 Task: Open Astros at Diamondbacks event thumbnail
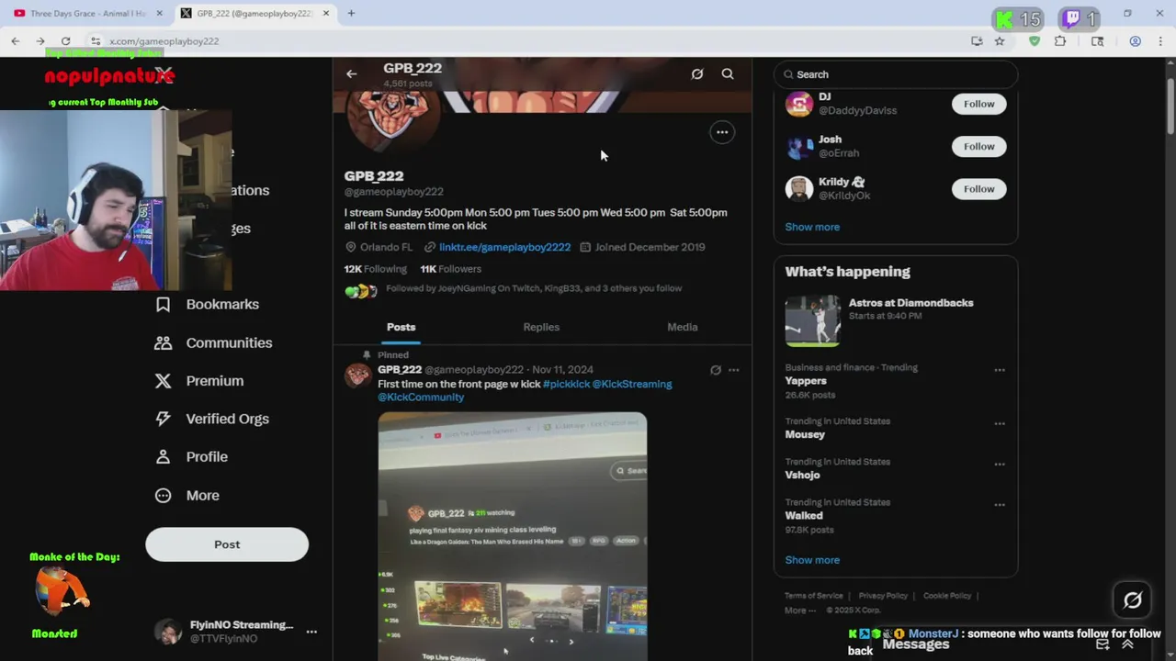point(812,320)
